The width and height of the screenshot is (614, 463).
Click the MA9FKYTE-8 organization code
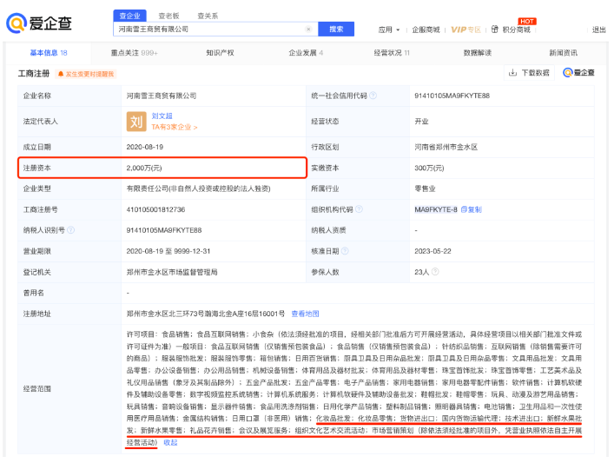[436, 209]
